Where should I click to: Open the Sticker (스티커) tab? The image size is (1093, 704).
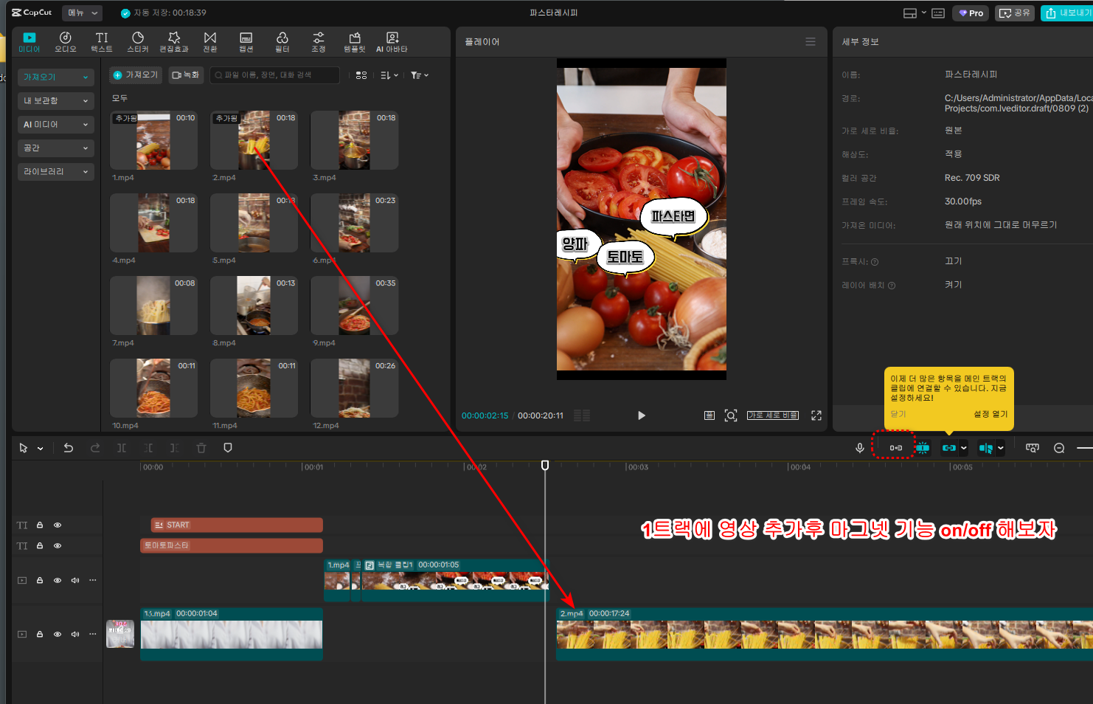coord(137,42)
